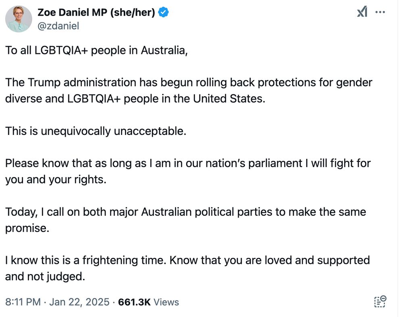Screen dimensions: 403x317
Task: Click the "you and your rights." line
Action: tap(56, 180)
